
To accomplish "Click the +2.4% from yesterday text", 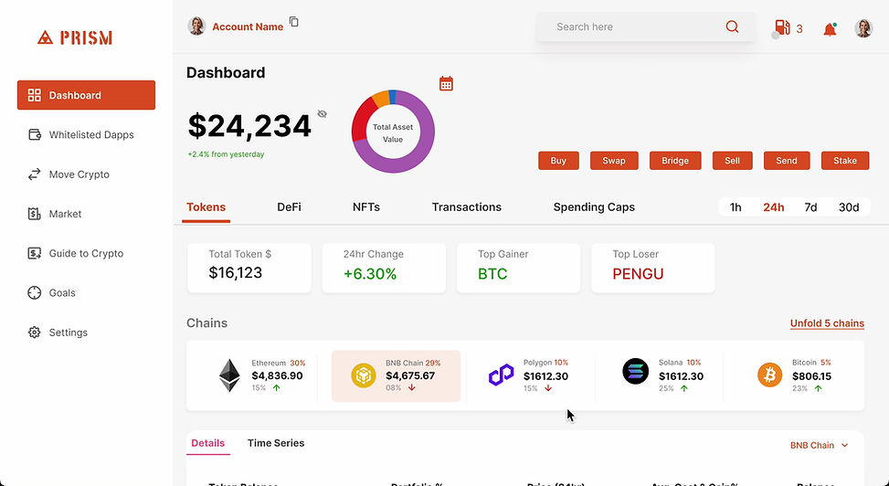I will click(x=227, y=154).
